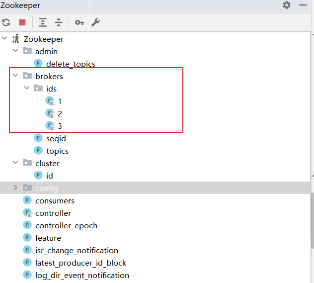Select the brokers label
The image size is (314, 283).
click(x=49, y=77)
